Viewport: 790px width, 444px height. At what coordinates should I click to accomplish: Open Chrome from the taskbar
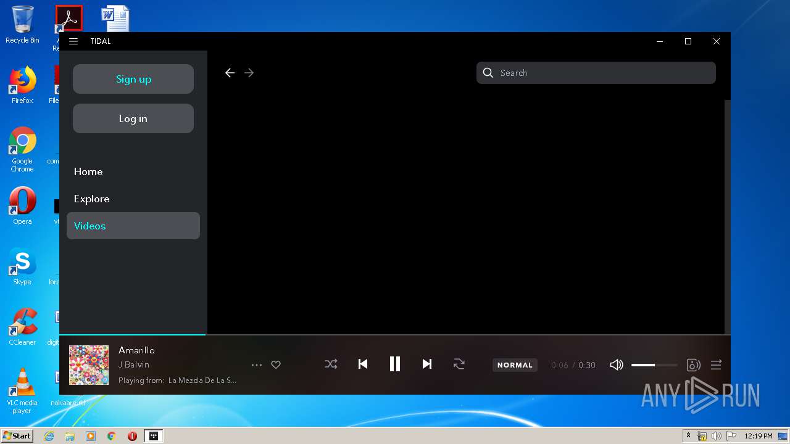[x=112, y=436]
